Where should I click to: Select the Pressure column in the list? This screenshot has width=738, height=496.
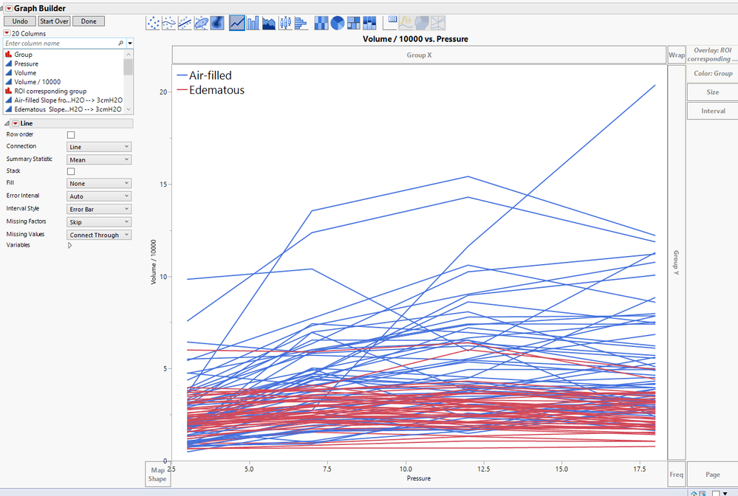25,63
